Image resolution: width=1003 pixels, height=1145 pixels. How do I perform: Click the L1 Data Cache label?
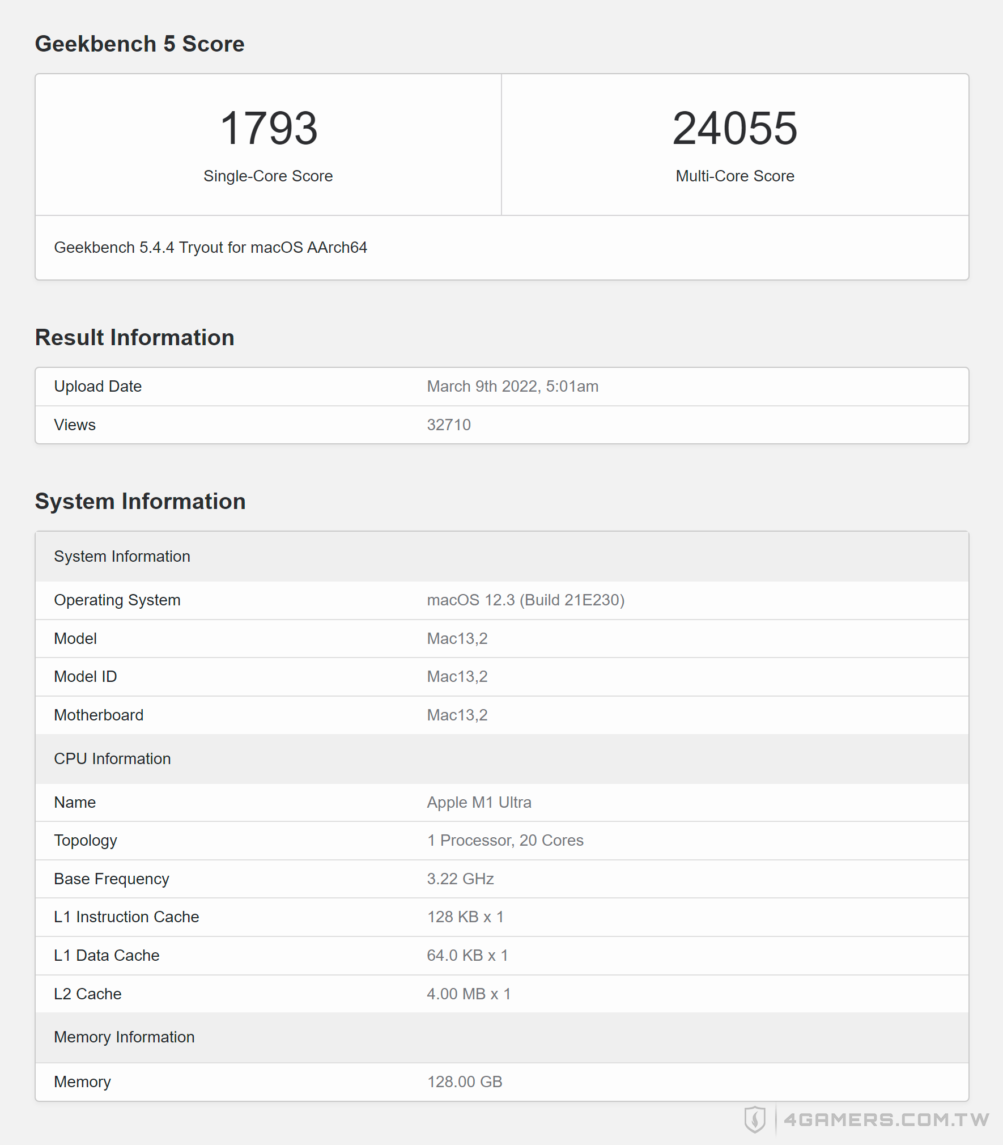click(107, 956)
